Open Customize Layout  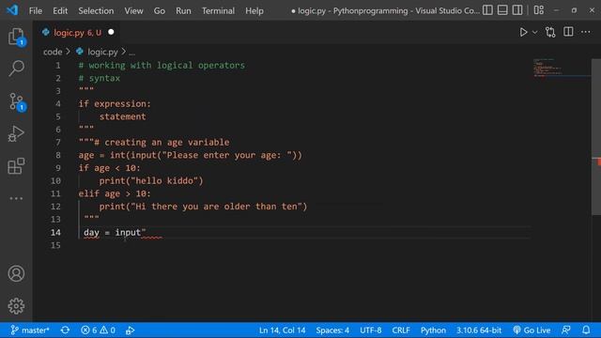(538, 10)
